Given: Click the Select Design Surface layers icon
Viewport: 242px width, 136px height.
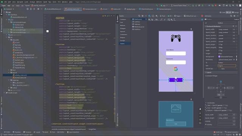Looking at the screenshot, I should [150, 16].
